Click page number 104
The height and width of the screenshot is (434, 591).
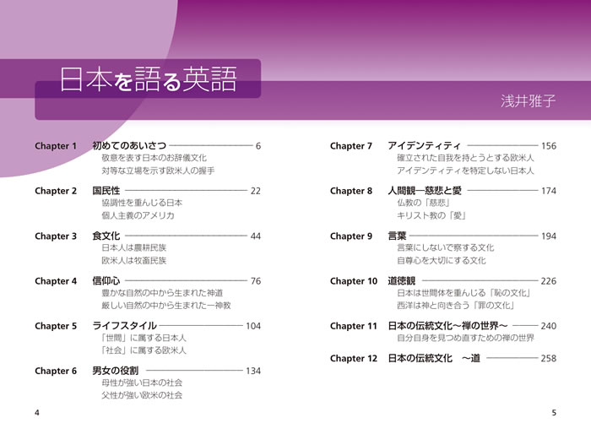coord(253,326)
